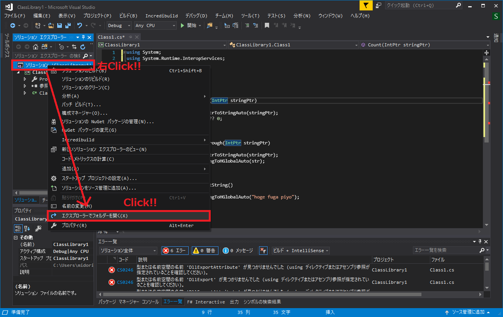
Task: Toggle the 0 メッセージ messages filter
Action: click(x=238, y=251)
